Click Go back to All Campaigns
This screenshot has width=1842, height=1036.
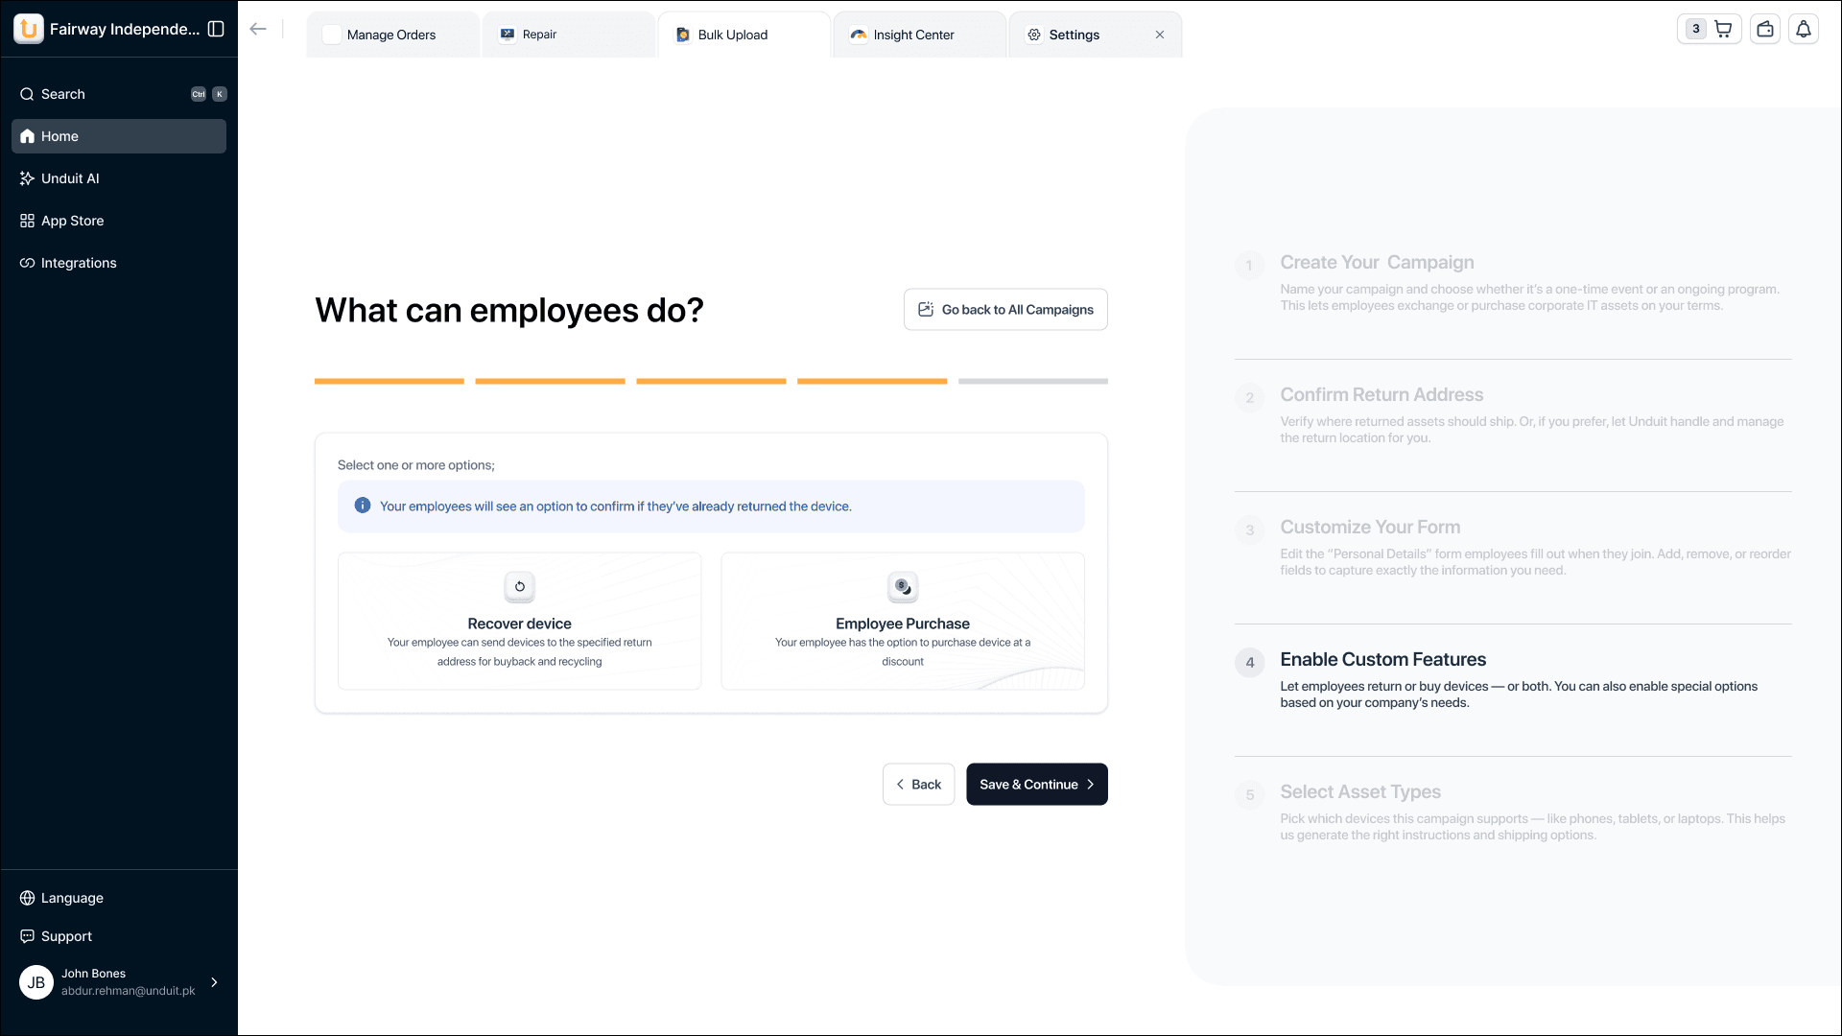pyautogui.click(x=1005, y=310)
